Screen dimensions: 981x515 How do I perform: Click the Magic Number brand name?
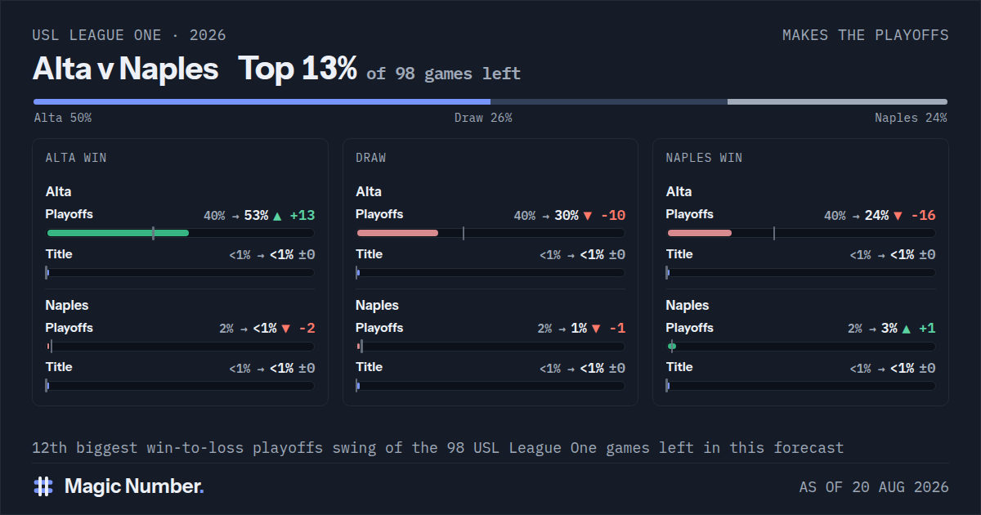(134, 486)
